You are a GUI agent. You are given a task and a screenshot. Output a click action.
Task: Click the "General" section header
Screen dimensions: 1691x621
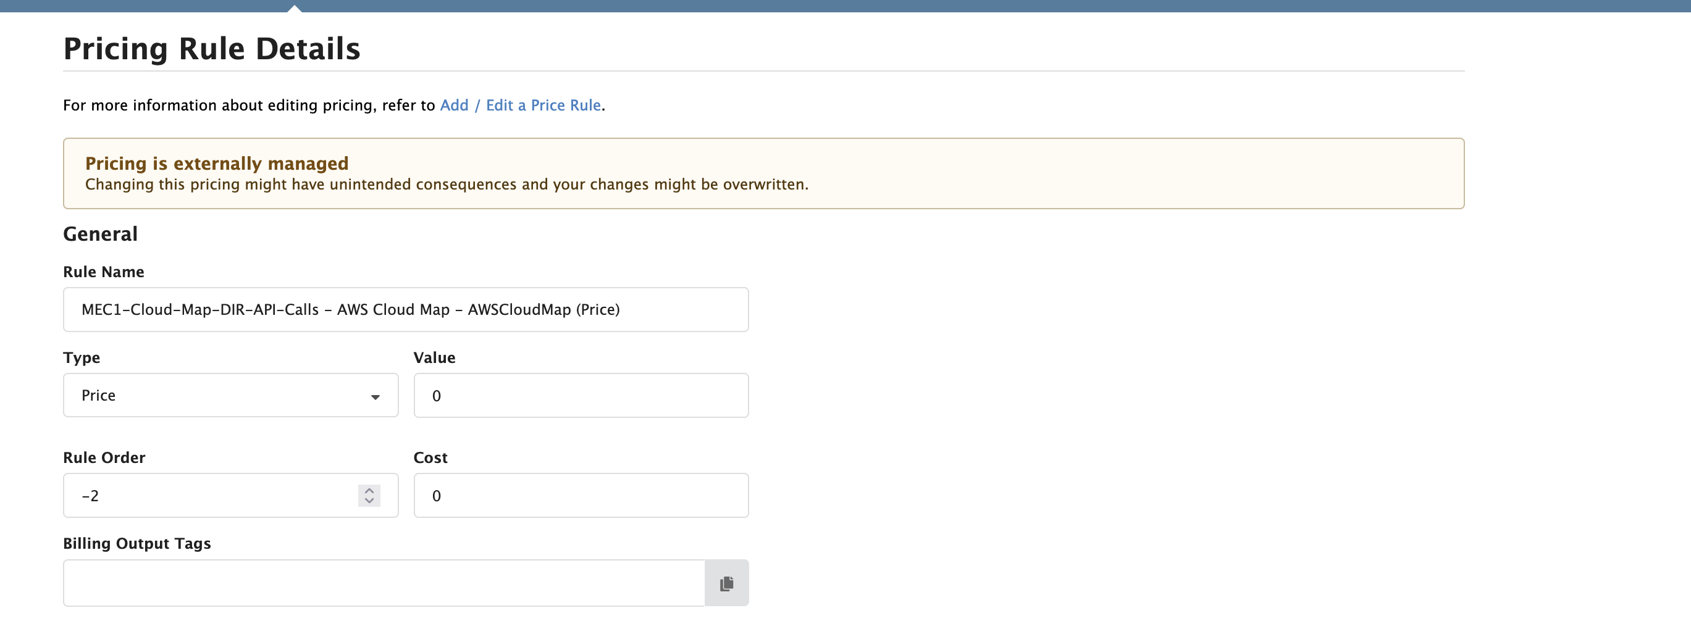click(100, 233)
